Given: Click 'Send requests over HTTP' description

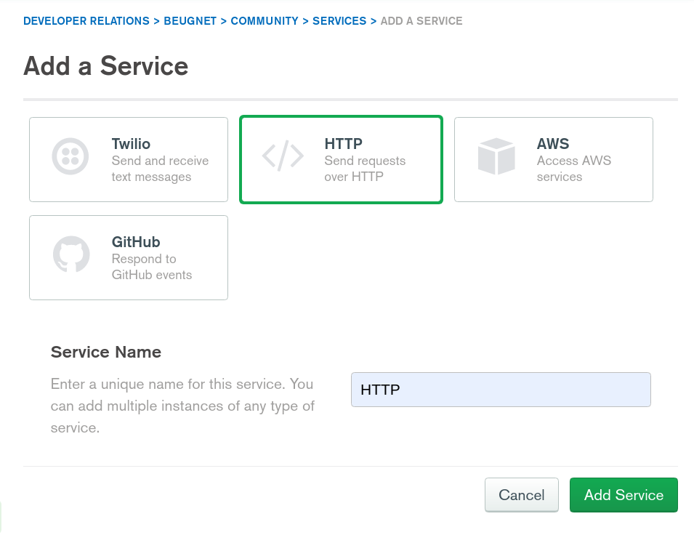Looking at the screenshot, I should tap(365, 169).
